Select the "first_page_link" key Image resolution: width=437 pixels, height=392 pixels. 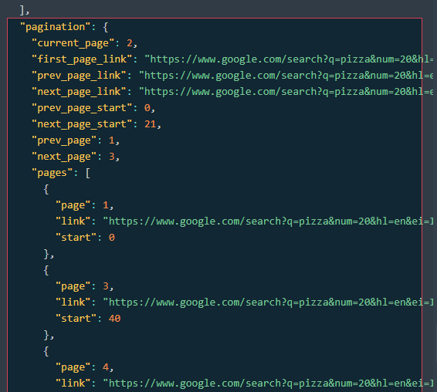click(x=82, y=59)
